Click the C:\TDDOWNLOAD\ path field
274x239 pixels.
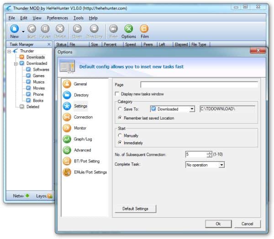click(227, 109)
